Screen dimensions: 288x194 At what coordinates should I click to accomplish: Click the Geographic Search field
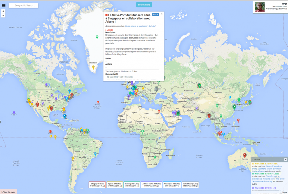(x=23, y=5)
